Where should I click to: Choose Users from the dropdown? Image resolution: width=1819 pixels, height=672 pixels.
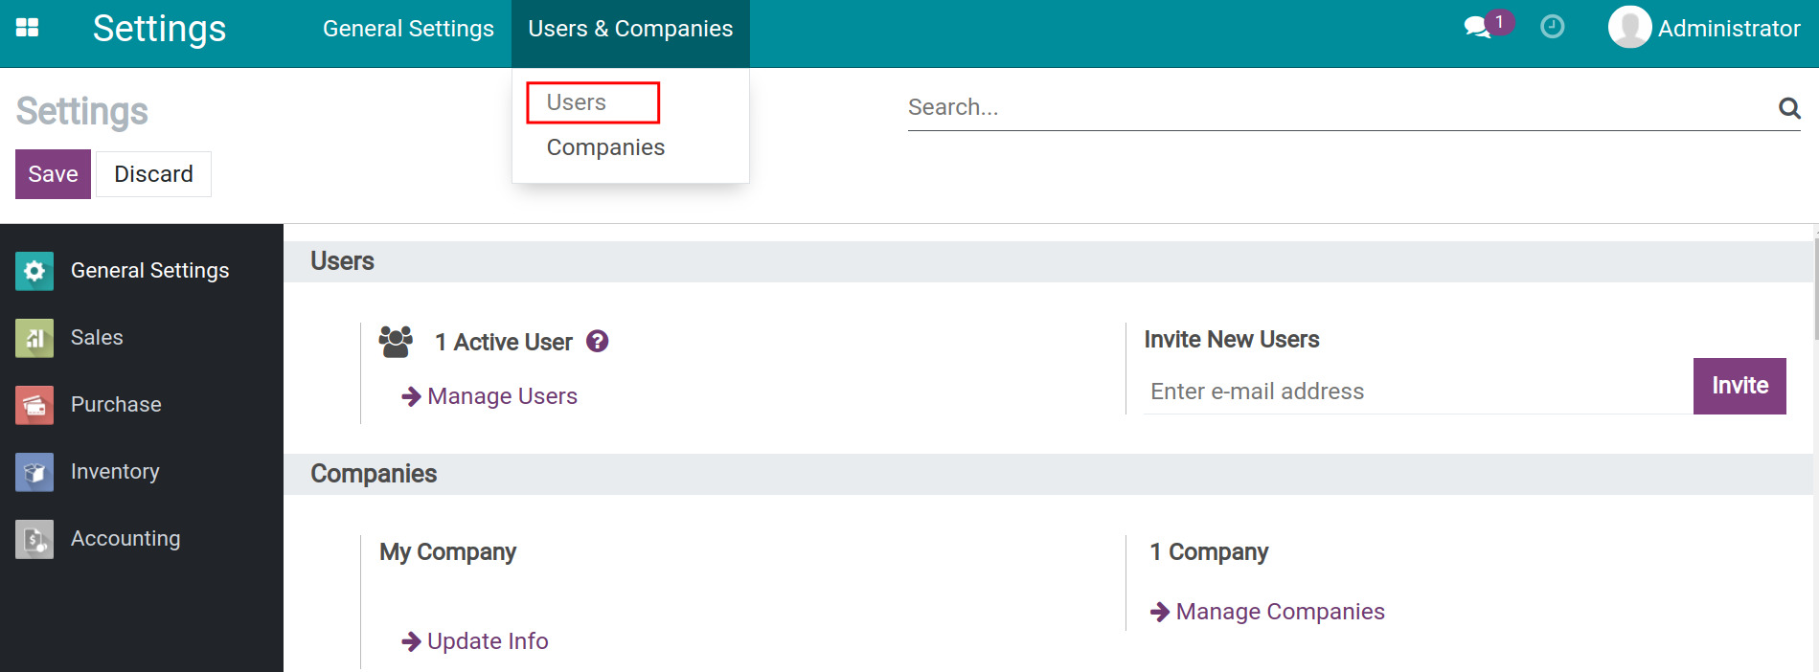[x=577, y=102]
